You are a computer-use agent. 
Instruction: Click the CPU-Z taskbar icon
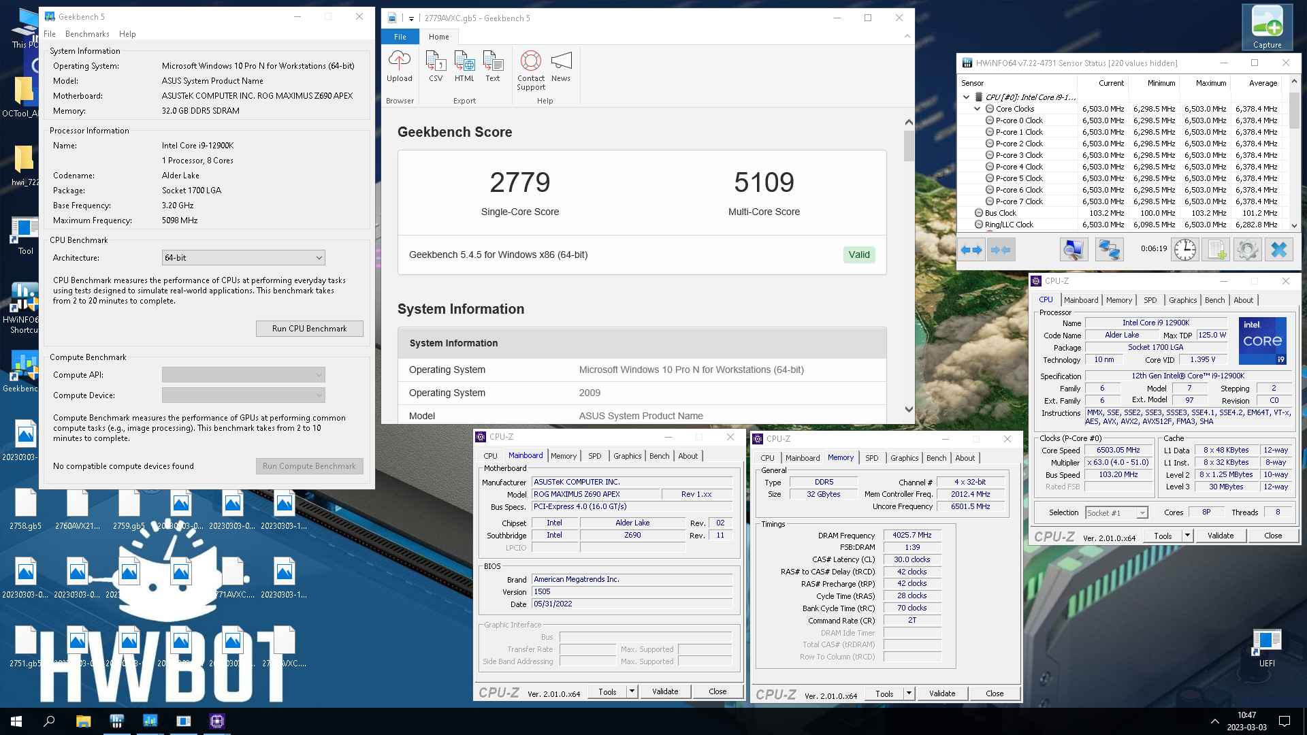click(x=217, y=721)
